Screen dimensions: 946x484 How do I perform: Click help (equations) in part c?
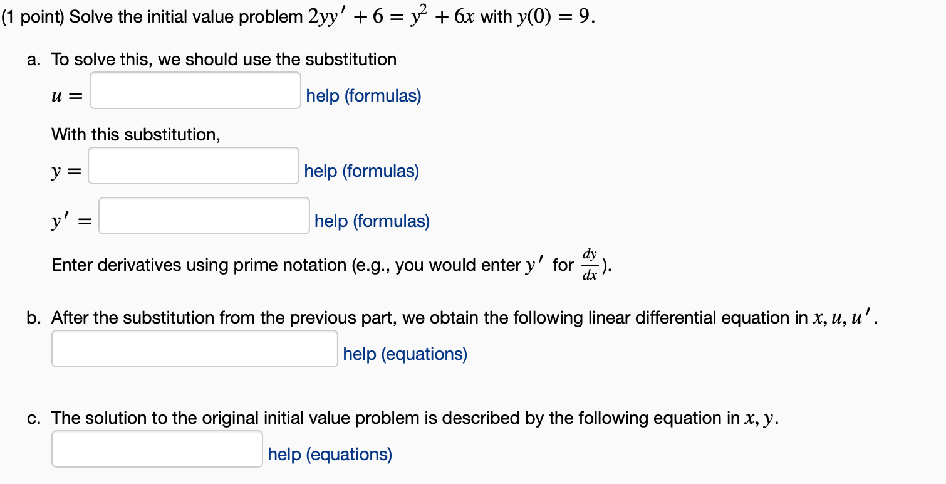330,454
